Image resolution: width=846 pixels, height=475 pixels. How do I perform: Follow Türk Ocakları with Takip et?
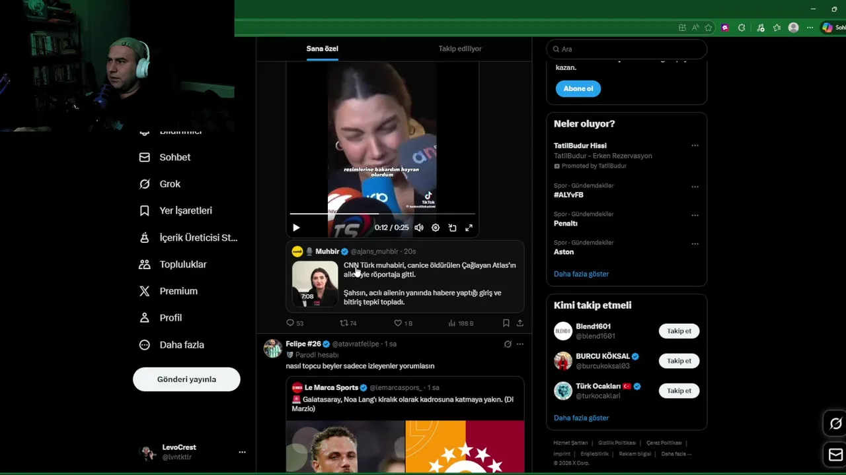[679, 391]
